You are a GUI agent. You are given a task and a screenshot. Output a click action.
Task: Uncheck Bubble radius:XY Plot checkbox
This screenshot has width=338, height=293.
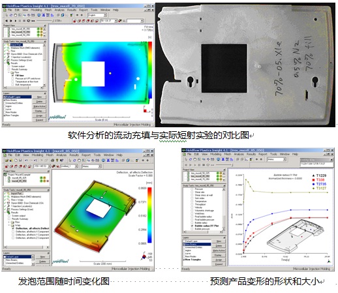coord(192,226)
